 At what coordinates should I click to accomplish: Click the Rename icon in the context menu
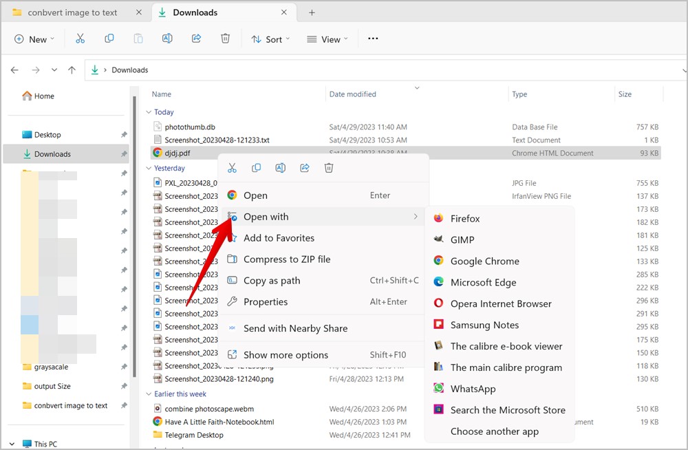pyautogui.click(x=280, y=168)
